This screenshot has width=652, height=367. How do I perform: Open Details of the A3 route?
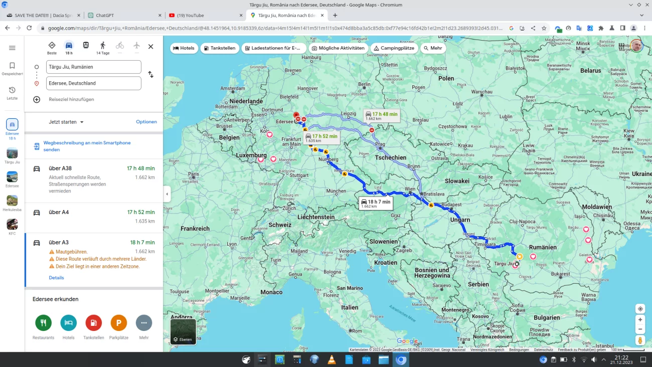point(56,278)
